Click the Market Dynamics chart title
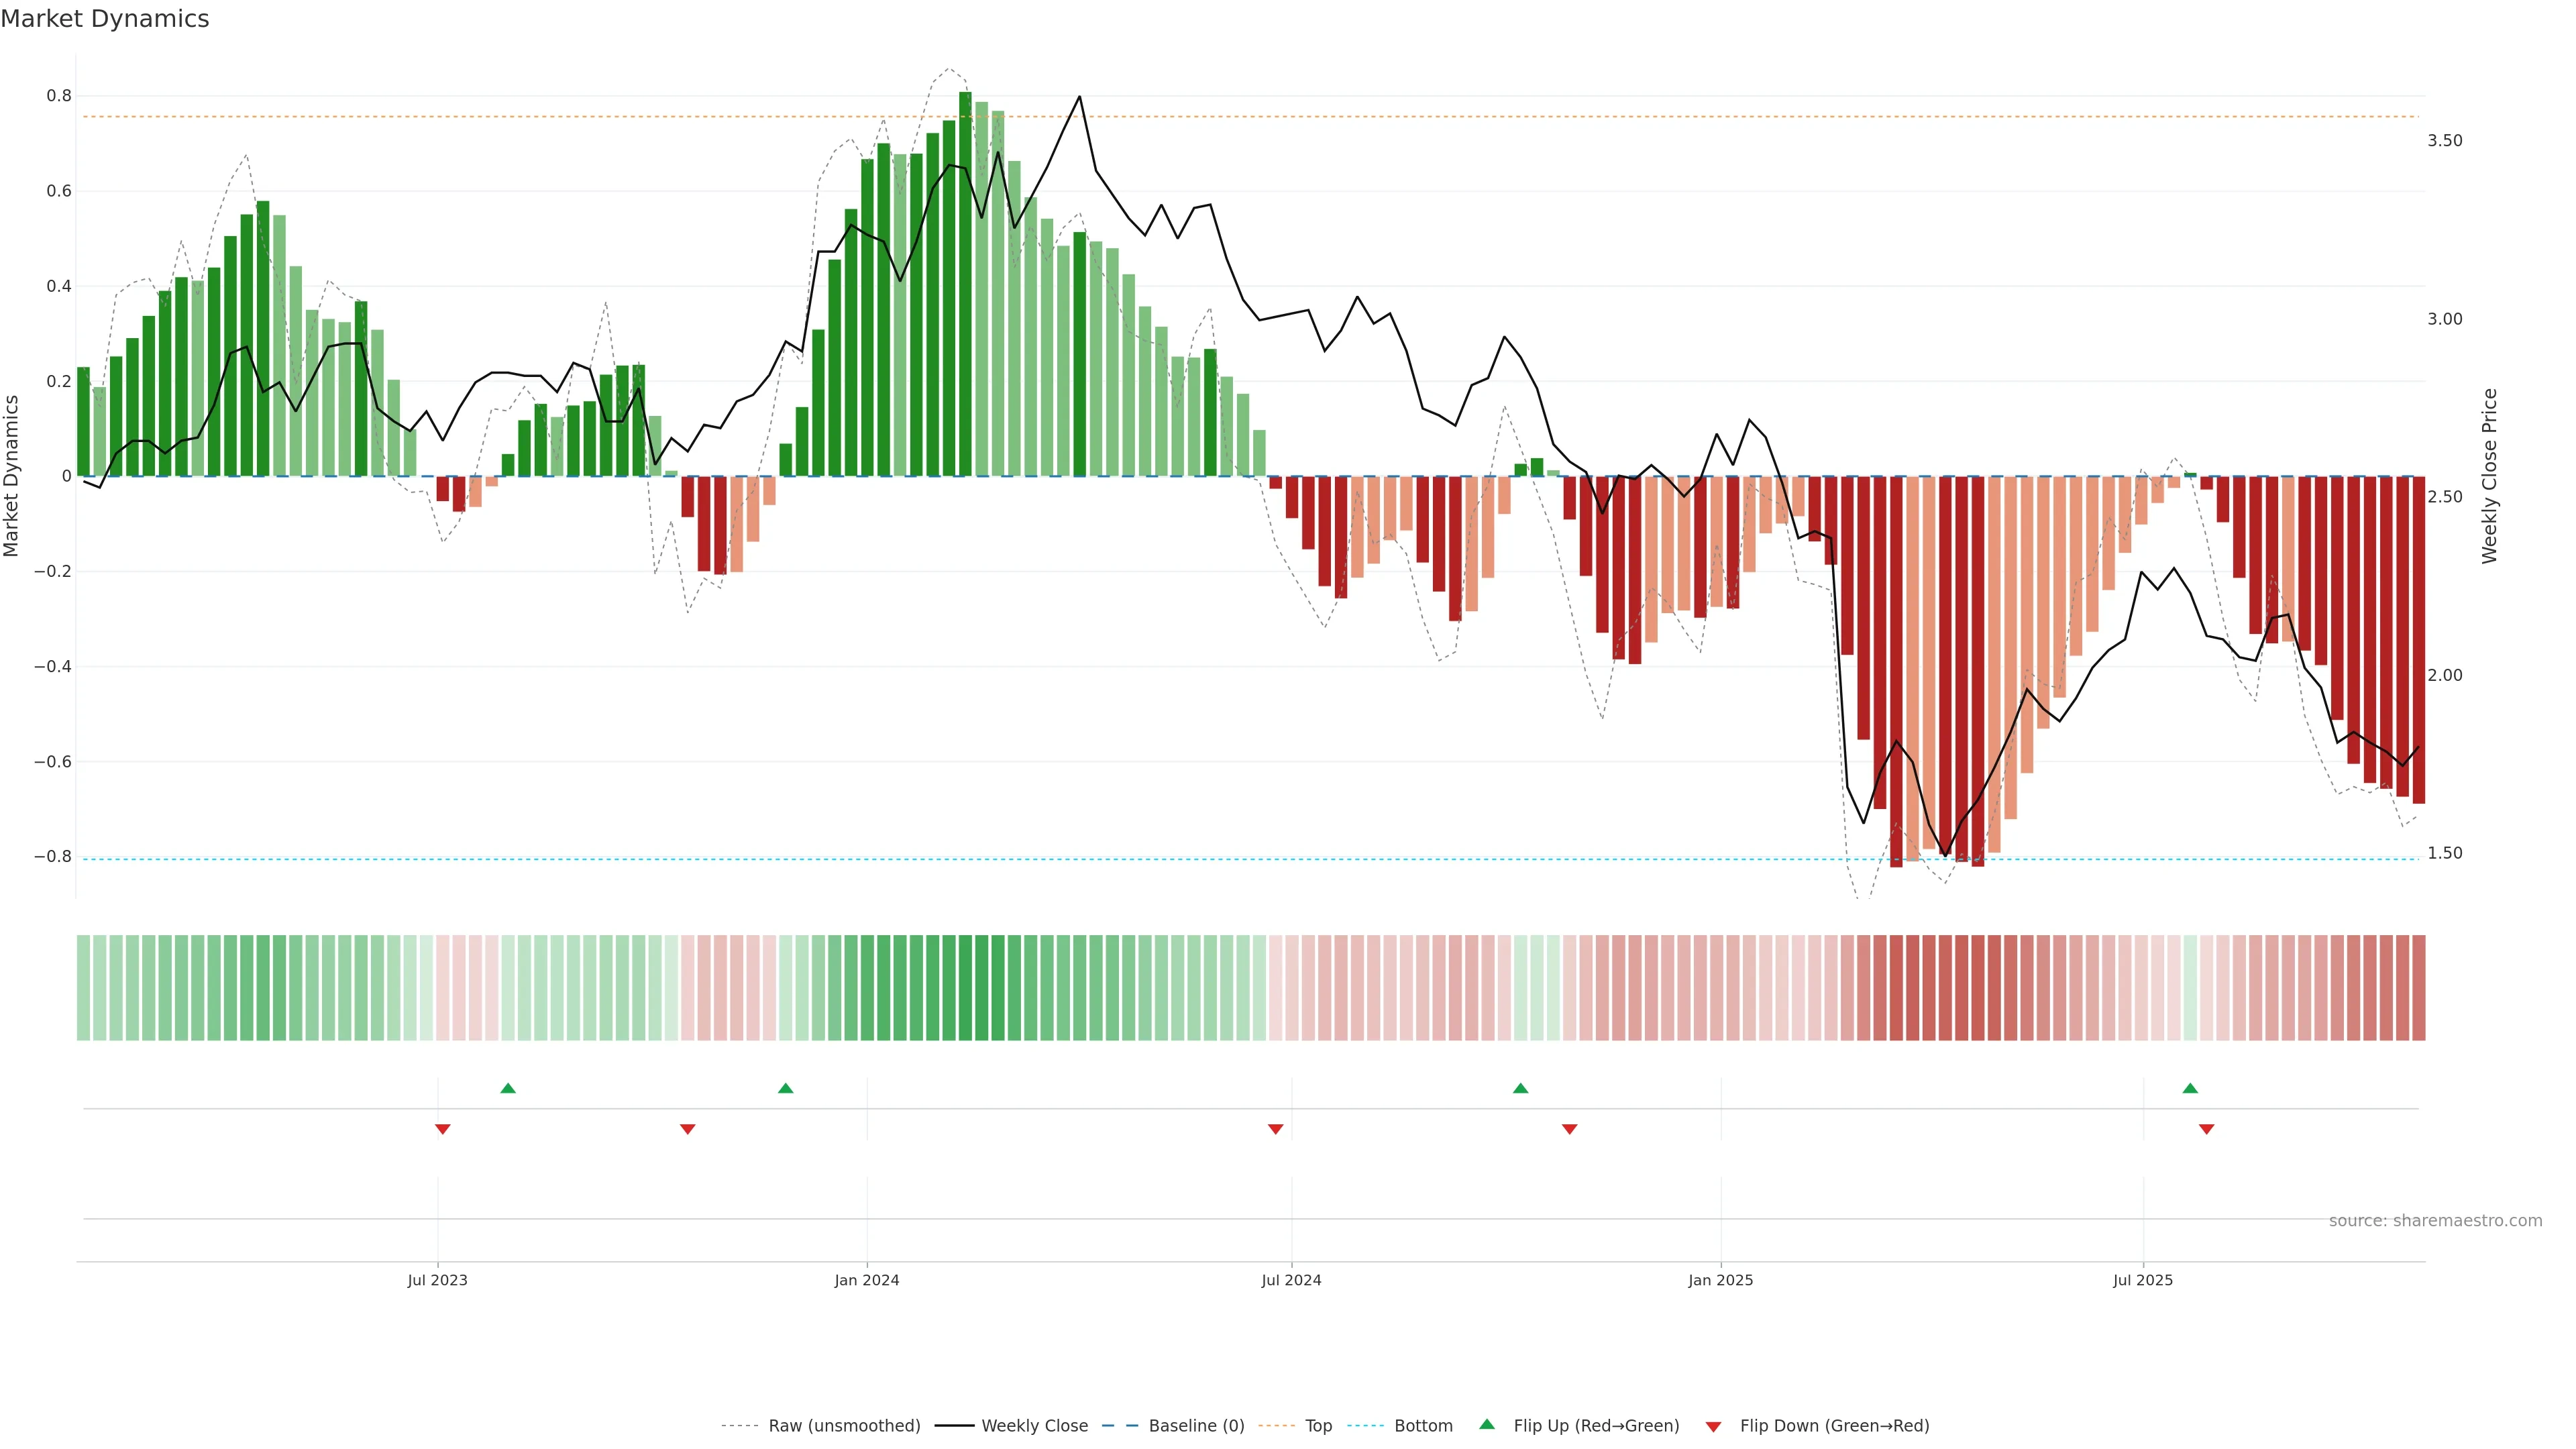Viewport: 2576px width, 1449px height. click(x=105, y=19)
